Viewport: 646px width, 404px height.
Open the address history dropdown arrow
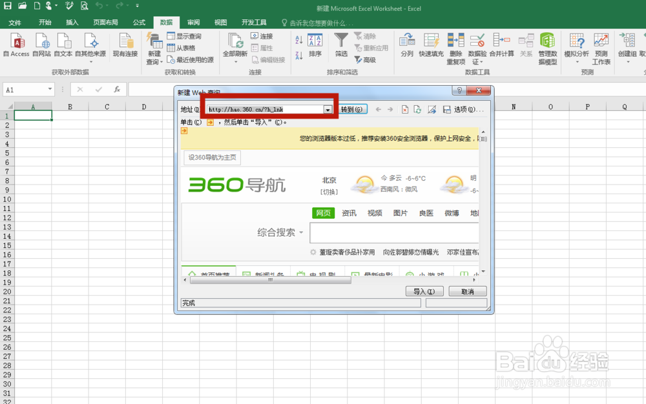click(328, 110)
